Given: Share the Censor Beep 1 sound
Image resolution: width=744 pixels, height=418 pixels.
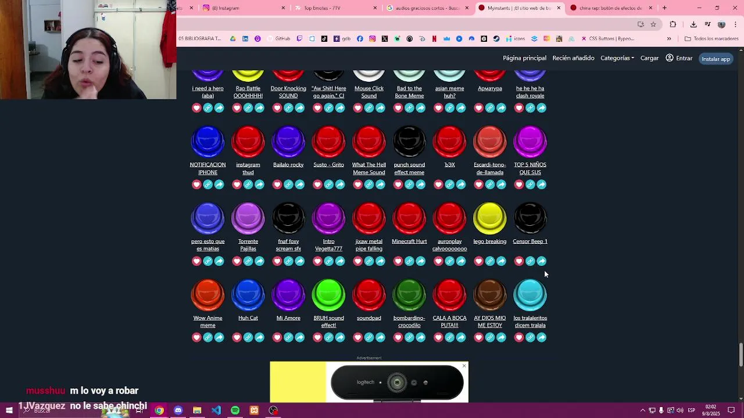Looking at the screenshot, I should point(542,261).
